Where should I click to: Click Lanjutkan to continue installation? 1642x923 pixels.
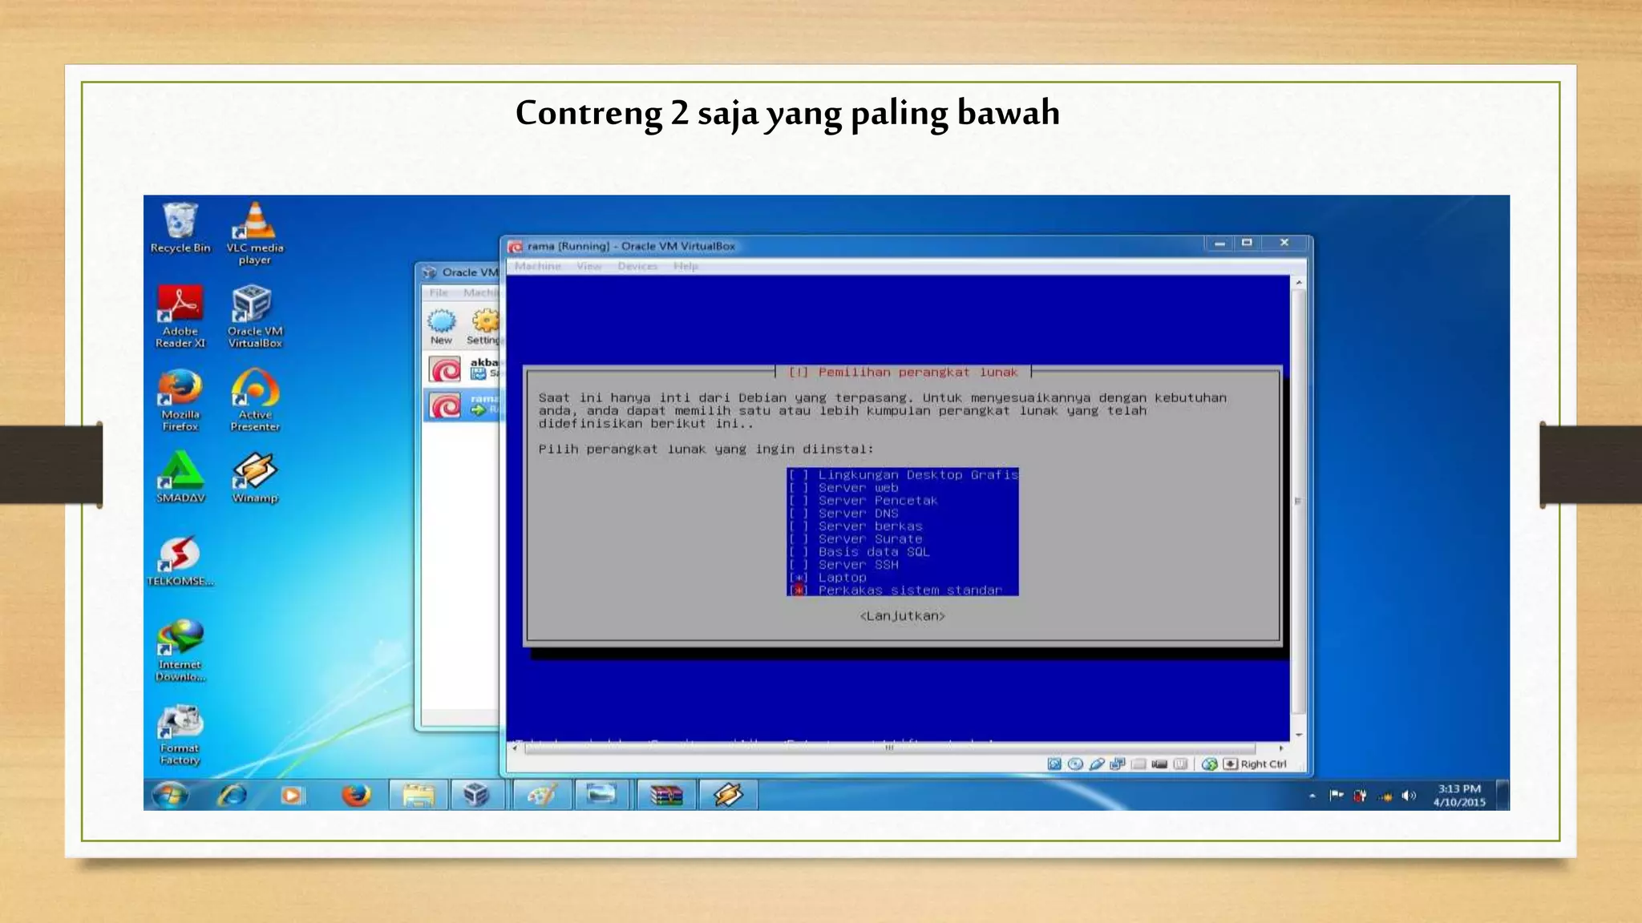(903, 616)
